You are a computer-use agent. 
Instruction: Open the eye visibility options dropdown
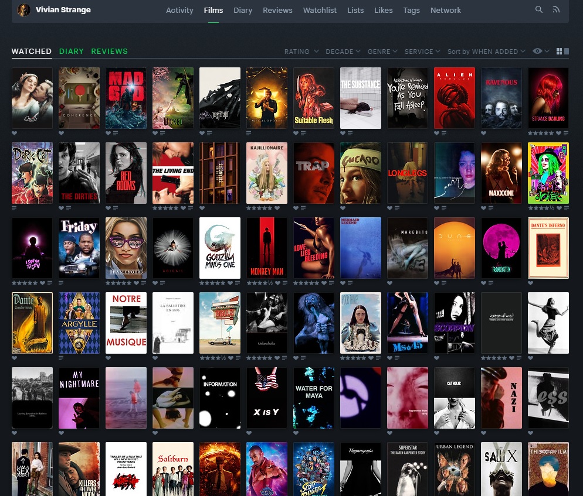click(x=541, y=51)
